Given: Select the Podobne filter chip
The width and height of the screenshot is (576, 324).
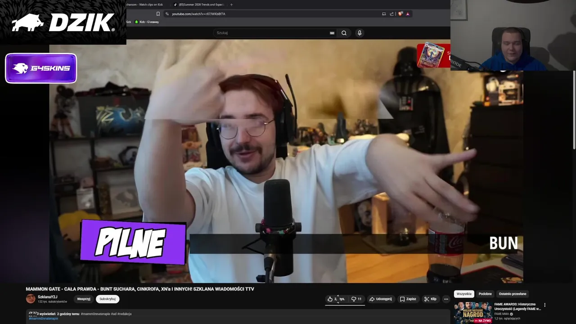Looking at the screenshot, I should coord(485,294).
